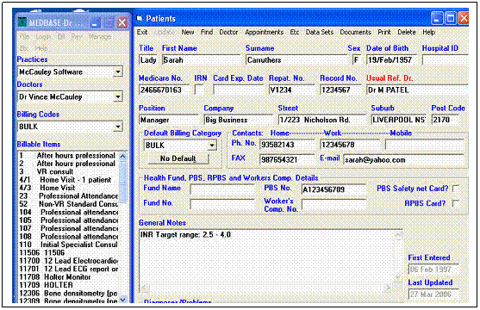480x310 pixels.
Task: Click the MEDBASE window title icon
Action: click(x=22, y=22)
